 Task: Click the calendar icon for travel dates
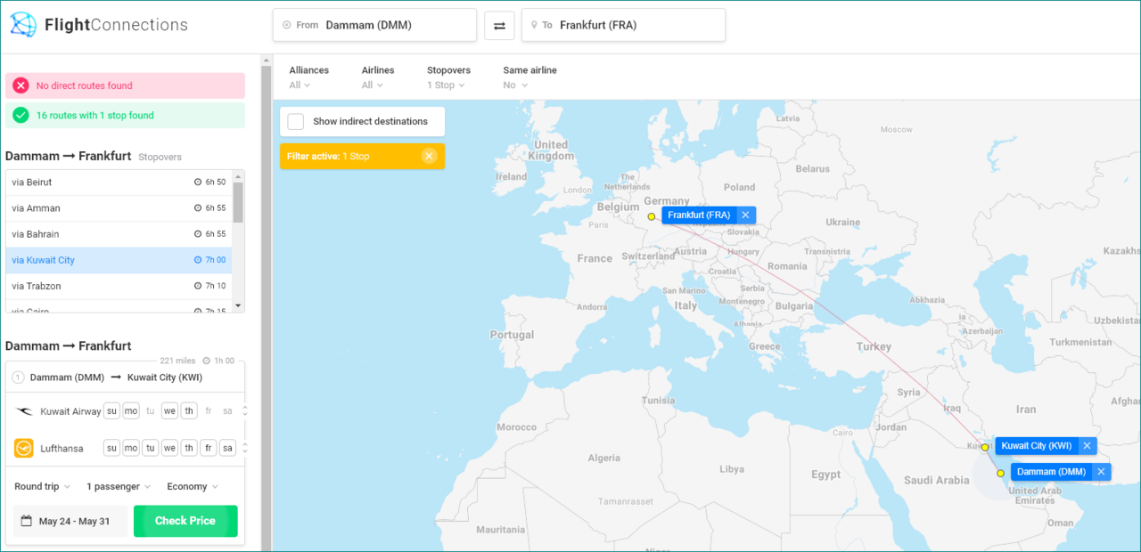[27, 521]
